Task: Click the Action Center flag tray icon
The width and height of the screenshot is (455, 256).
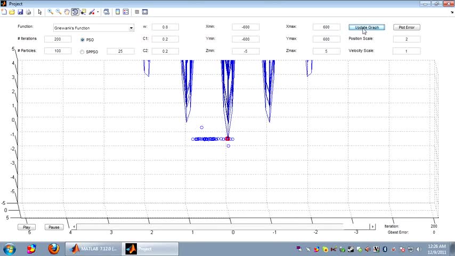Action: [x=402, y=249]
